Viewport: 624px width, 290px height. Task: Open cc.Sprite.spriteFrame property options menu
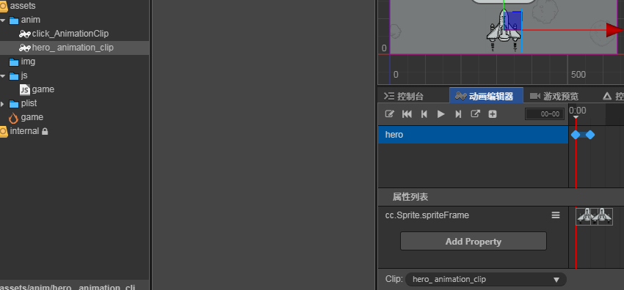pos(556,215)
